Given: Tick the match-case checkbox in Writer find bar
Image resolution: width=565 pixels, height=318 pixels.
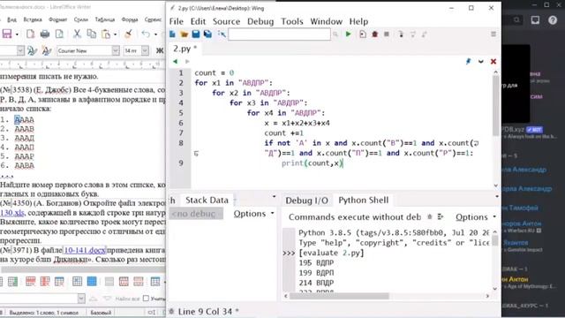Looking at the screenshot, I should click(146, 299).
